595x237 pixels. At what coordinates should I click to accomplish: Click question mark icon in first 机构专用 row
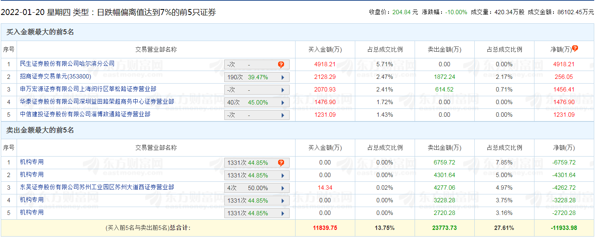[281, 163]
